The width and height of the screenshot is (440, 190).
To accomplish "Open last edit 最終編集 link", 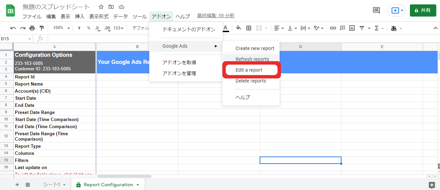I will click(x=216, y=16).
